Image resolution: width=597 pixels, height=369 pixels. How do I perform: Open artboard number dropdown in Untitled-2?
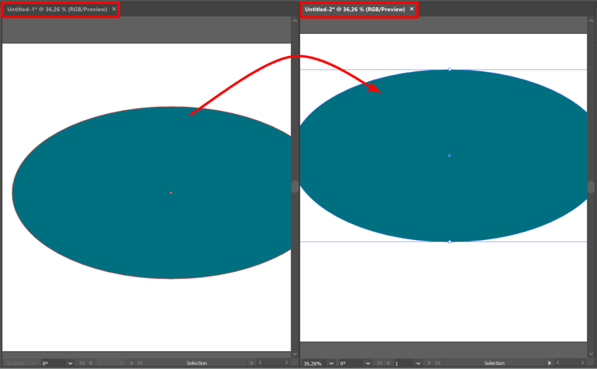click(418, 363)
